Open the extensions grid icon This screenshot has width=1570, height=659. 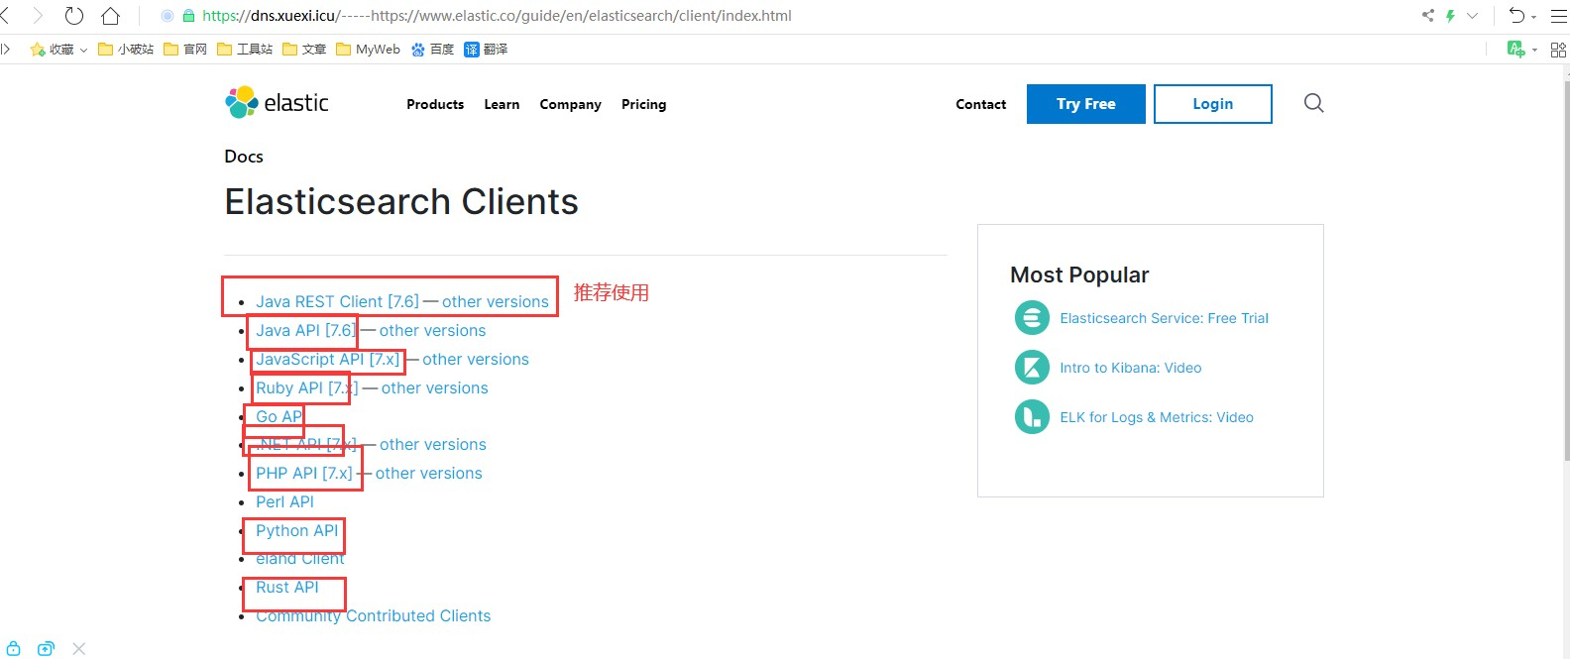(1558, 49)
